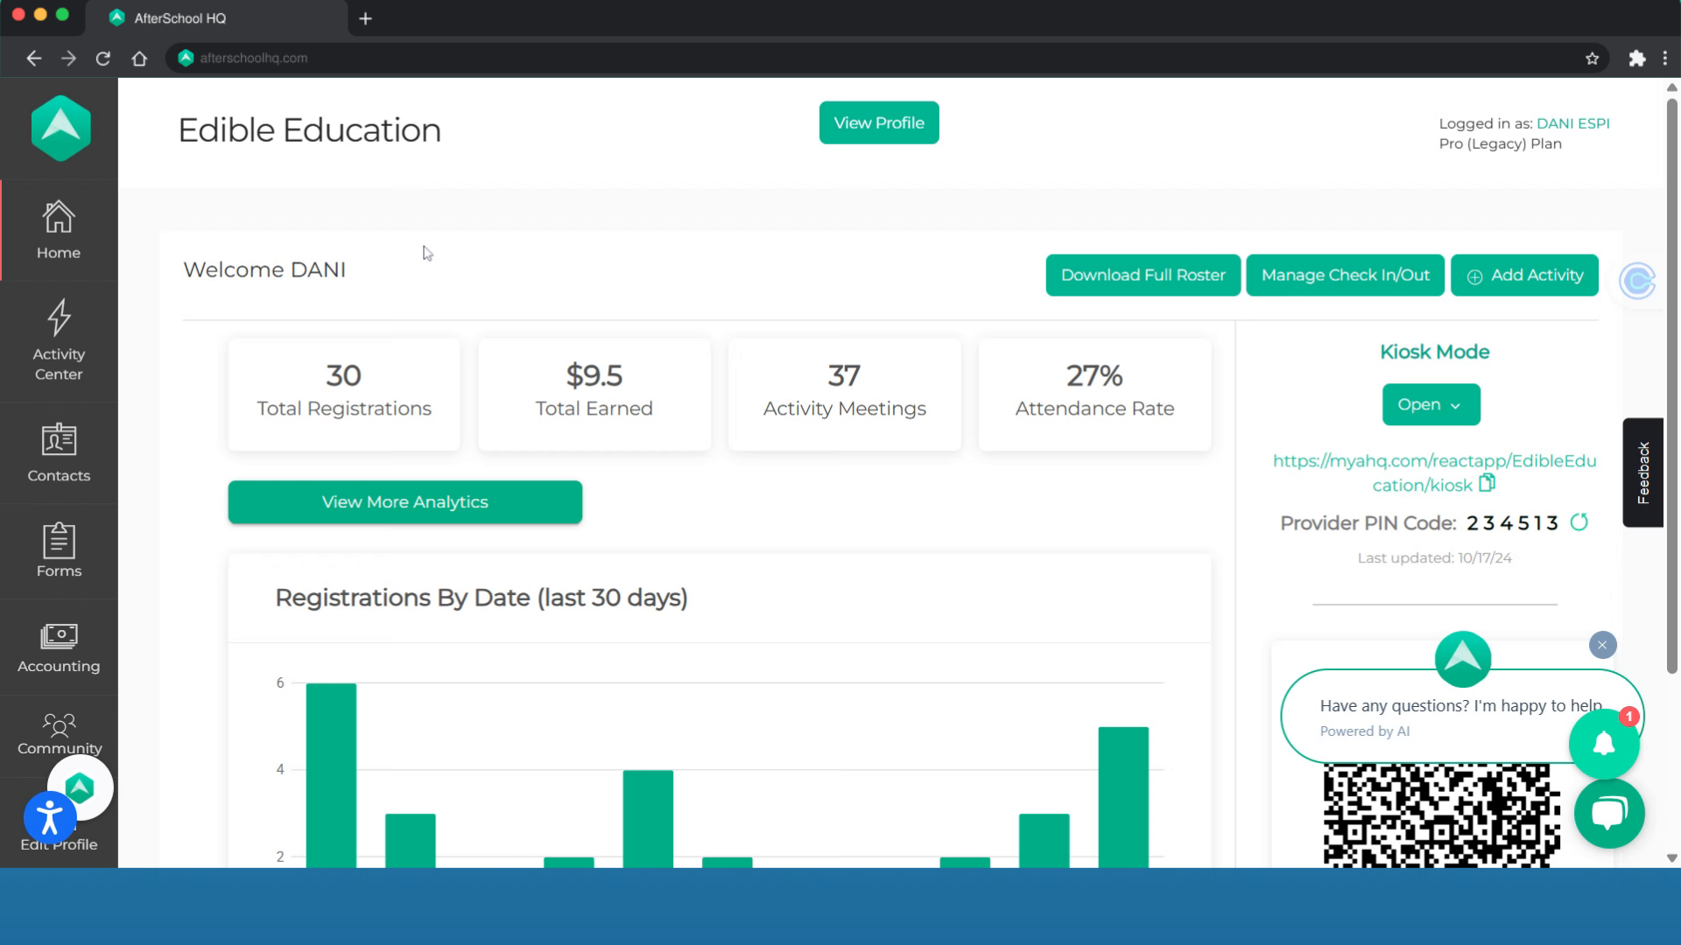Click the round AfterSchool badge above Edit Profile
This screenshot has height=945, width=1681.
point(81,787)
